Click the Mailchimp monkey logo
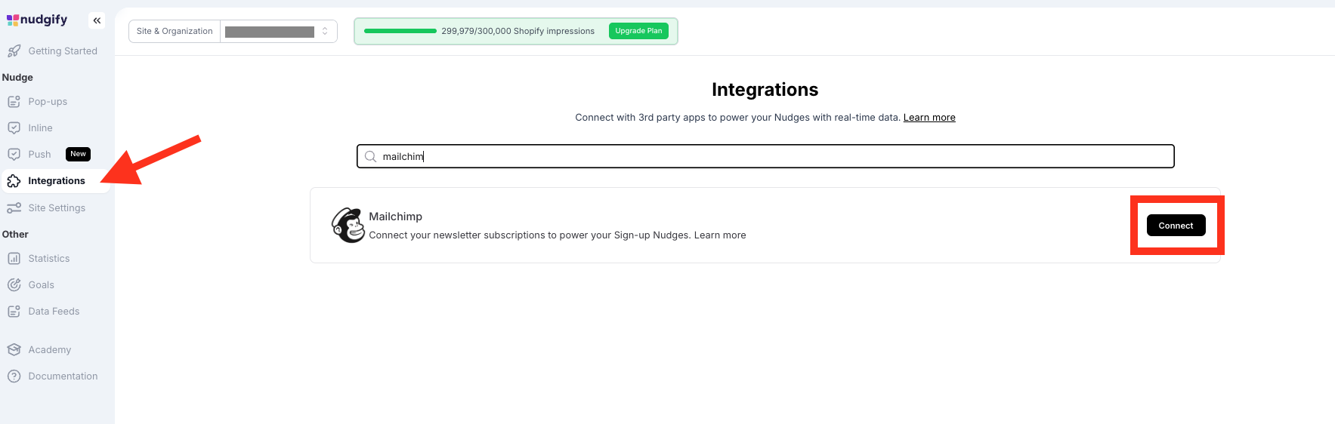This screenshot has width=1335, height=424. click(x=348, y=225)
